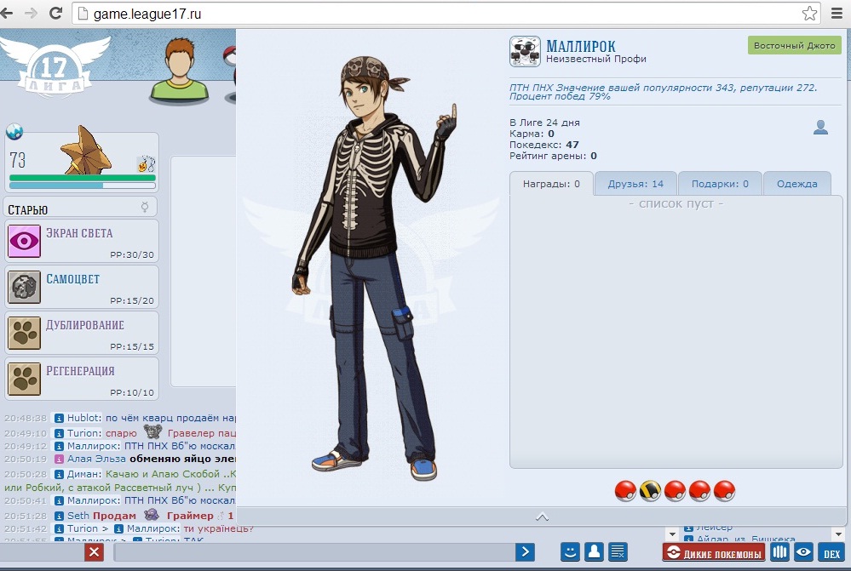The width and height of the screenshot is (851, 571).
Task: Click the Алая Эльза nickname in chat
Action: tap(96, 460)
